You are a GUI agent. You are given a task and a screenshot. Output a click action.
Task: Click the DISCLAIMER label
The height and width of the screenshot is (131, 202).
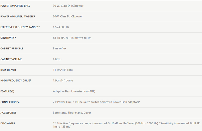point(8,123)
